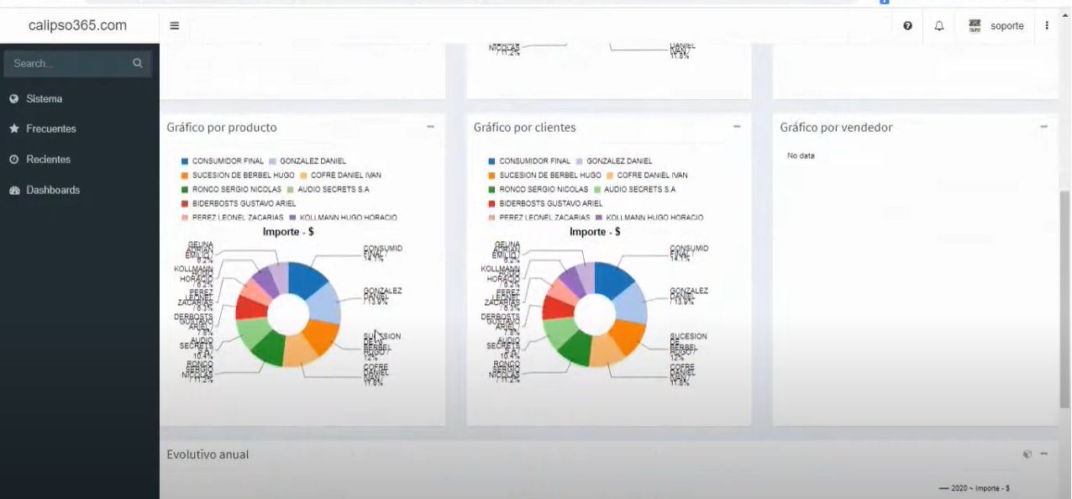Toggle the hamburger sidebar menu
Viewport: 1072px width, 499px height.
coord(175,26)
